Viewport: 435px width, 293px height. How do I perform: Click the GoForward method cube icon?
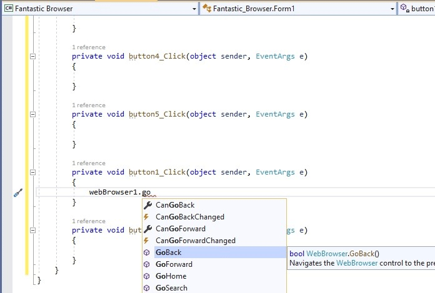click(x=147, y=264)
